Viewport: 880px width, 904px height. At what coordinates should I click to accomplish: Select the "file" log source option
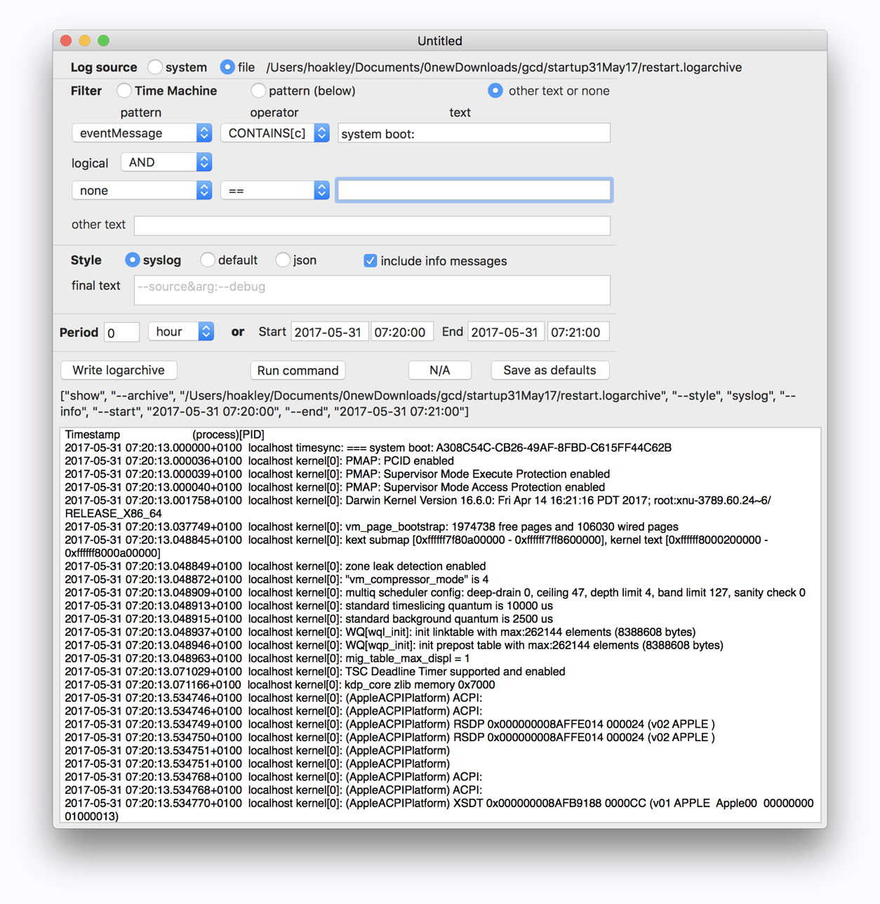[x=227, y=67]
